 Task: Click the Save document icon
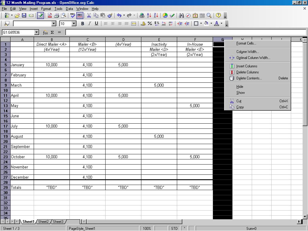click(x=24, y=15)
